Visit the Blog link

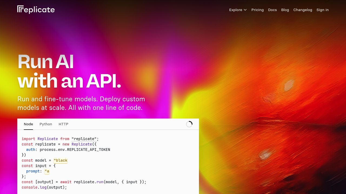(285, 10)
